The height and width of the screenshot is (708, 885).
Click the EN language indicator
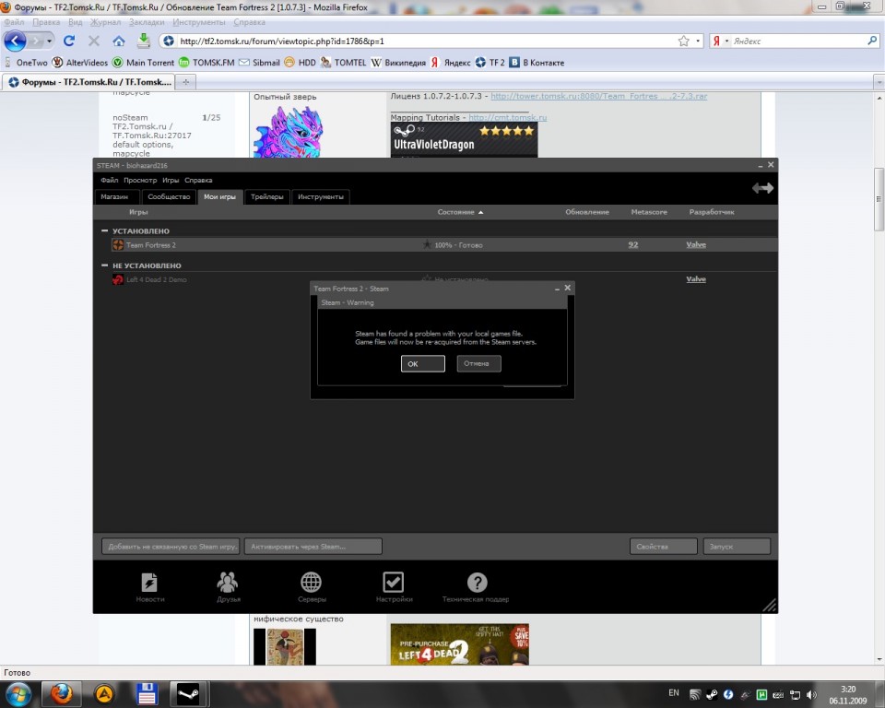point(673,692)
